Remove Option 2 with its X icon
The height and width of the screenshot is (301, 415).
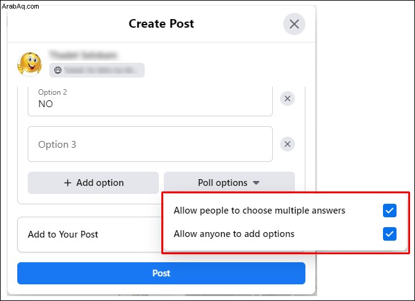point(288,98)
